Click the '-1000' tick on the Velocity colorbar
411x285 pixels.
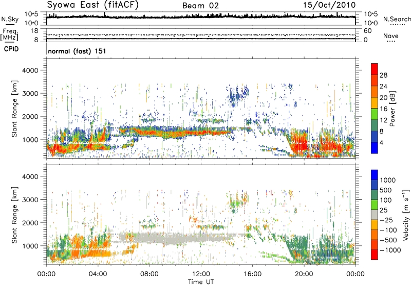click(390, 250)
